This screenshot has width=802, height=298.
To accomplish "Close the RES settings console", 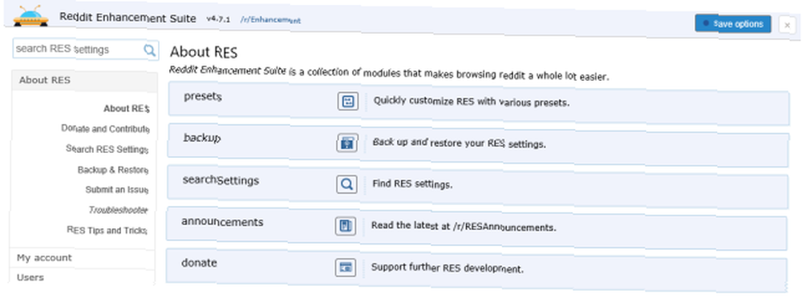I will [787, 25].
